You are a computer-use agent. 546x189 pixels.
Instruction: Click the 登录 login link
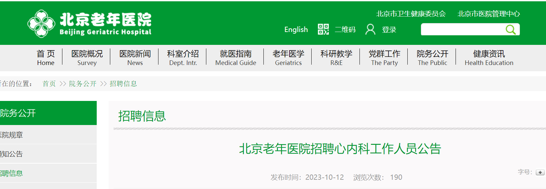coord(389,30)
